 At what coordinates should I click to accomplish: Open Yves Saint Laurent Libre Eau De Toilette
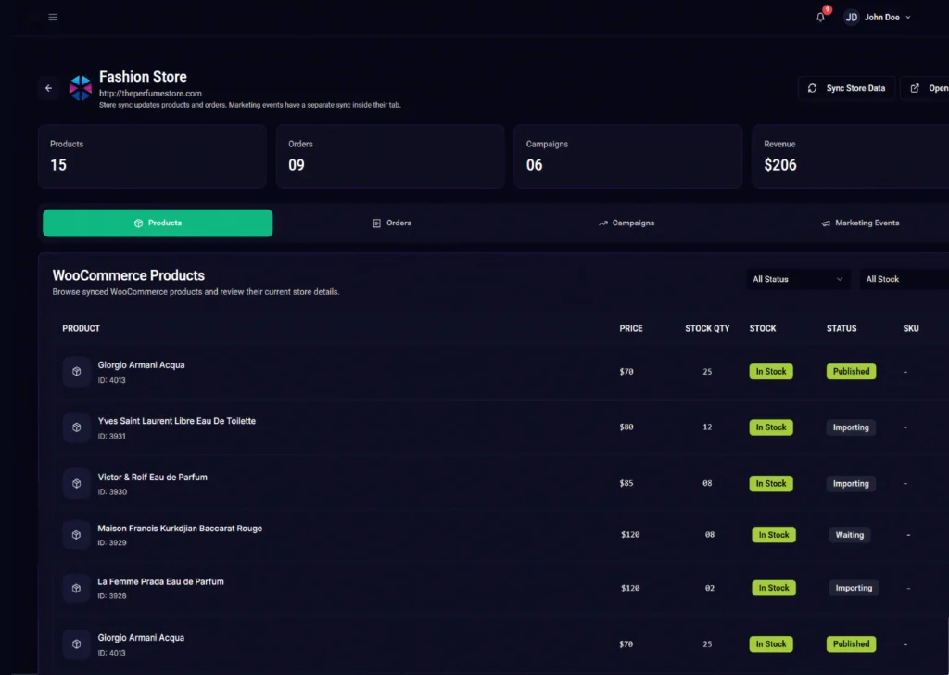177,421
